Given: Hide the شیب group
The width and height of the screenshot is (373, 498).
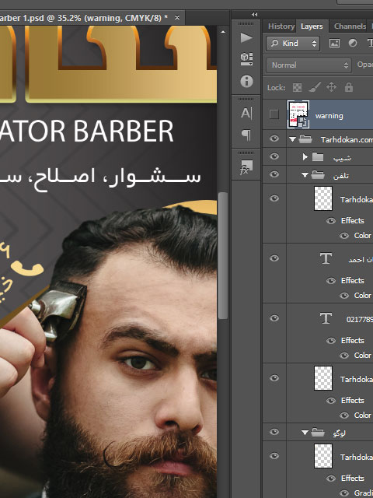Looking at the screenshot, I should [274, 156].
